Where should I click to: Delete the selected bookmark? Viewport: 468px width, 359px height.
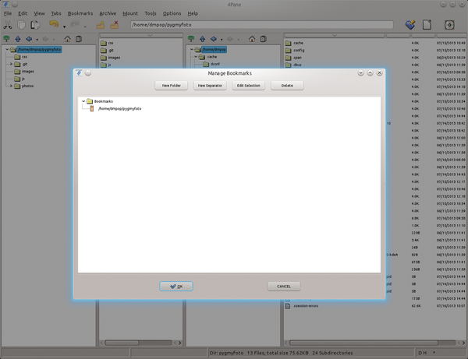pos(287,85)
